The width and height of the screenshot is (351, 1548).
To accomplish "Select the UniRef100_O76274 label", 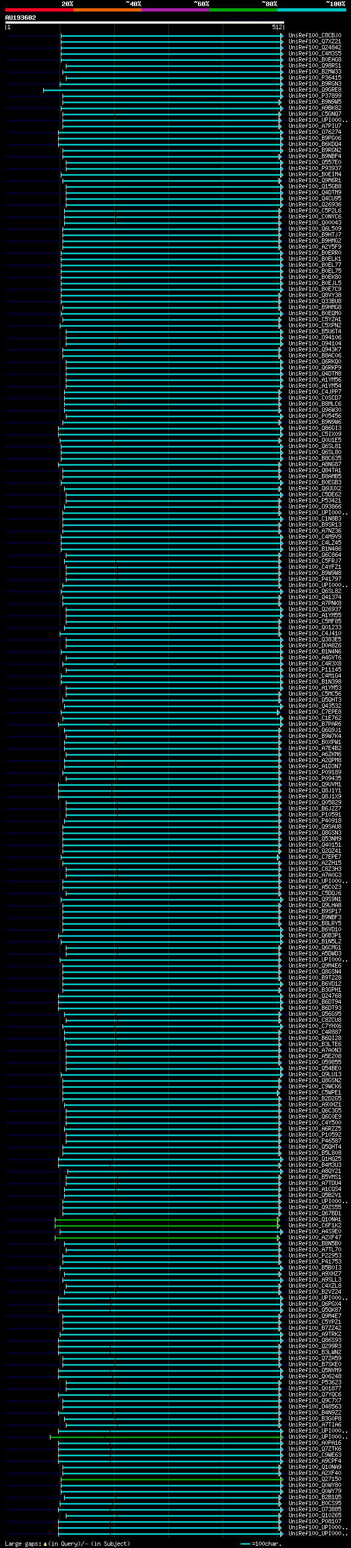I will tap(314, 132).
